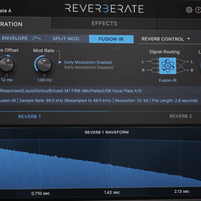Click the 0.710 sec time marker
201x201 pixels.
tap(41, 193)
